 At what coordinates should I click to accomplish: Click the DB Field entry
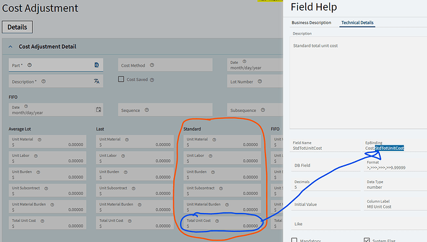click(x=326, y=165)
